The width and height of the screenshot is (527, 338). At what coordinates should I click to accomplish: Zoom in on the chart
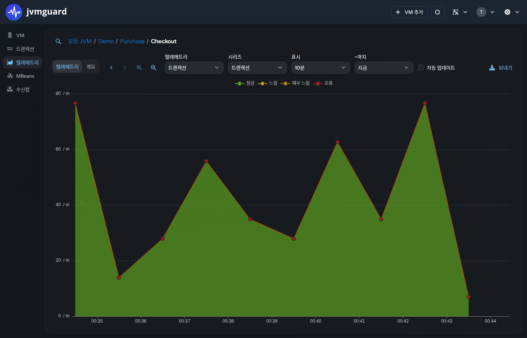(x=139, y=68)
